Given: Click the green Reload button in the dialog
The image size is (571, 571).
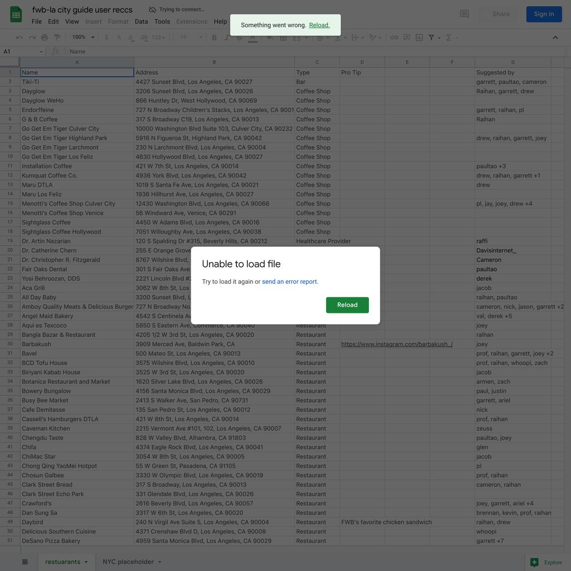Looking at the screenshot, I should [x=347, y=305].
